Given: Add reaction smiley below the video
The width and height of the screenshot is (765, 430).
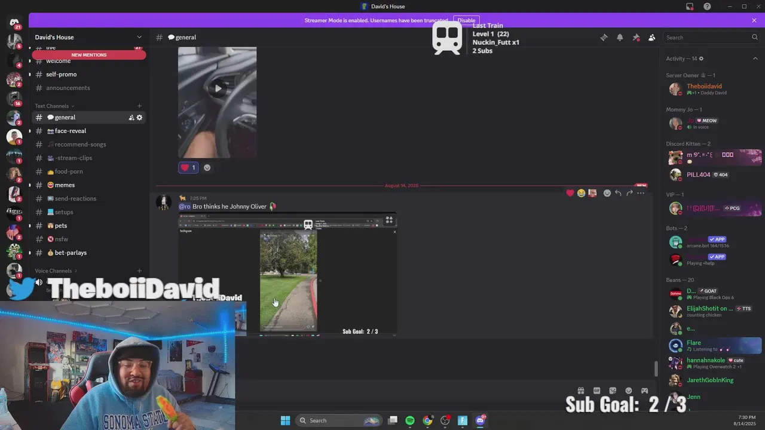Looking at the screenshot, I should 207,168.
